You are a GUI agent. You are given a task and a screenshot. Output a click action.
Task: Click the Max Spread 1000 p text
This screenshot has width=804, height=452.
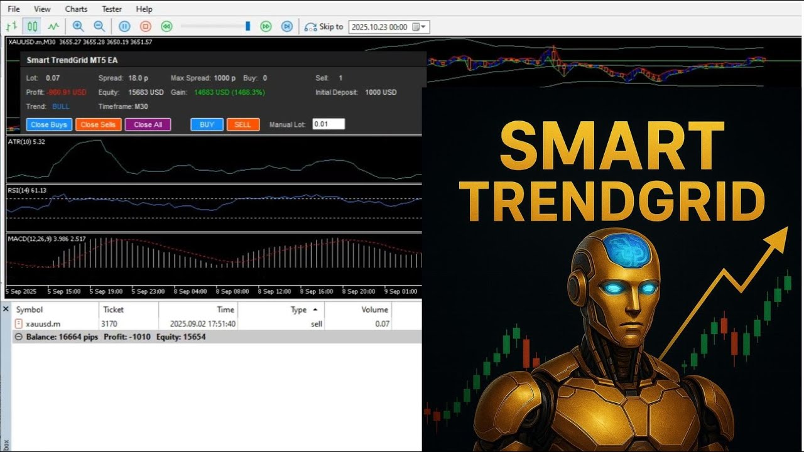point(203,78)
